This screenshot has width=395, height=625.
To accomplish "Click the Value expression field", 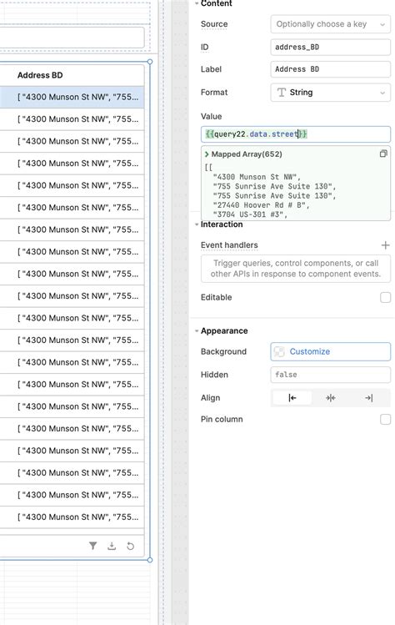I will pos(296,134).
